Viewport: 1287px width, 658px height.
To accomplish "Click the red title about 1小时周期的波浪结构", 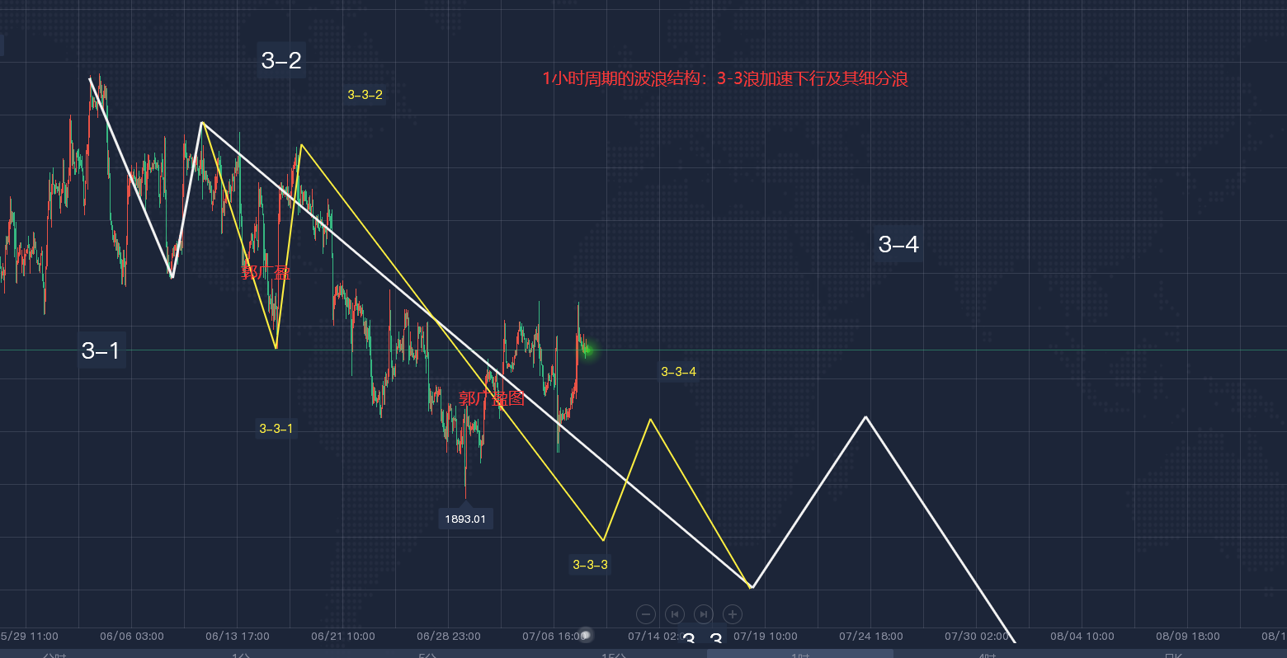I will 725,79.
